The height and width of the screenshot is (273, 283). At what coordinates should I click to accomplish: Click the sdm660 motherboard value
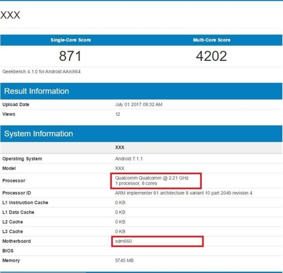[123, 241]
